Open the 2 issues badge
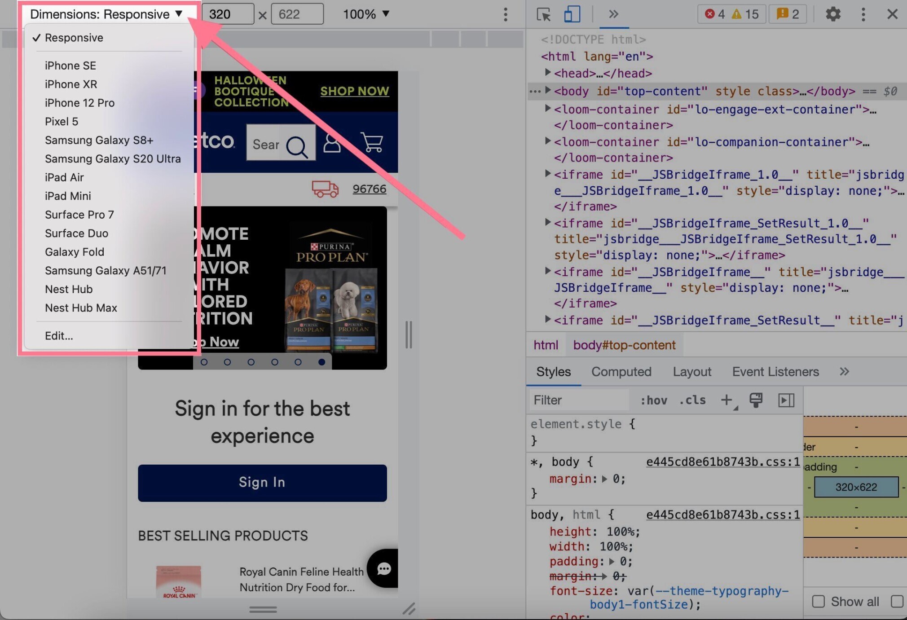The image size is (907, 620). coord(788,14)
